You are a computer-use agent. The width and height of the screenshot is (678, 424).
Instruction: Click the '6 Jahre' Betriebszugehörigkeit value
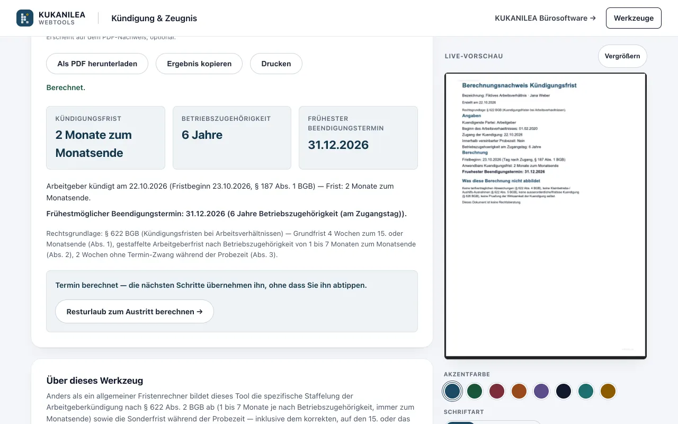(202, 135)
